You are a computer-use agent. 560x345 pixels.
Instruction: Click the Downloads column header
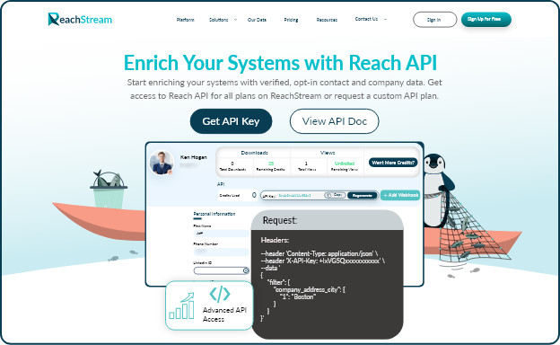[254, 153]
